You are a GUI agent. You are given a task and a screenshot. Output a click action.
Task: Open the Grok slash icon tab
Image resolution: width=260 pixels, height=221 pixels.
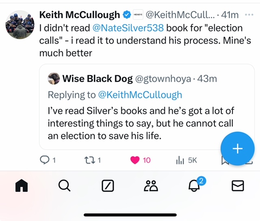(107, 185)
